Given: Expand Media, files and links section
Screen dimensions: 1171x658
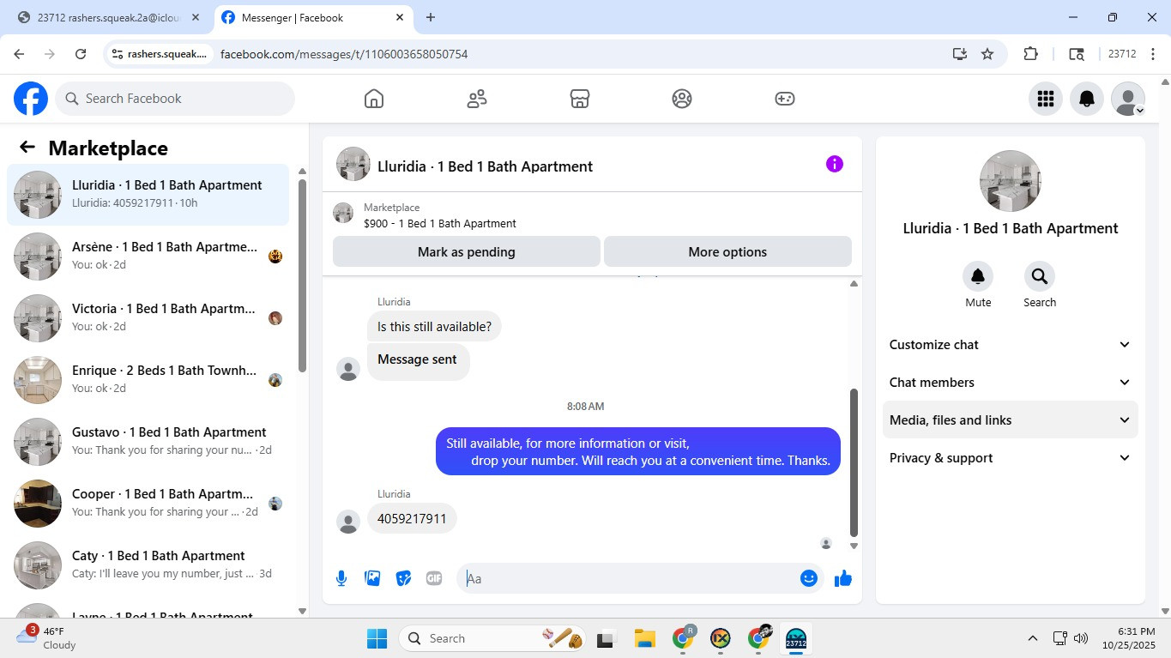Looking at the screenshot, I should (1011, 420).
